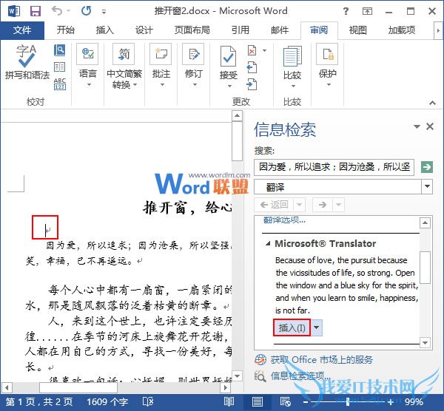Click the zoom out minus button
The image size is (444, 411).
pyautogui.click(x=305, y=401)
